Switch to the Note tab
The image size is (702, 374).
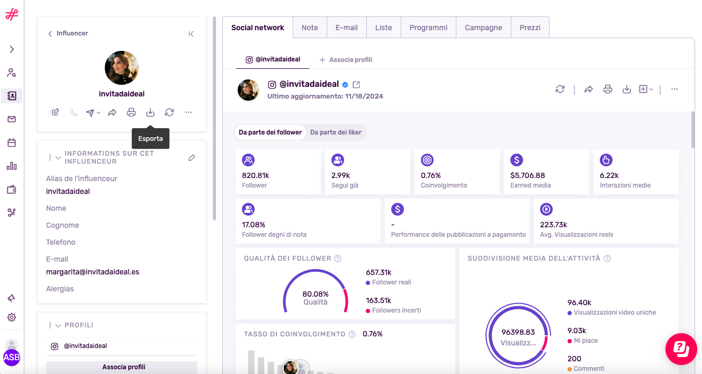[x=310, y=28]
